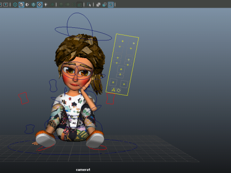Select top-left yellow dot on face panel
This screenshot has height=173, width=231.
click(x=123, y=41)
